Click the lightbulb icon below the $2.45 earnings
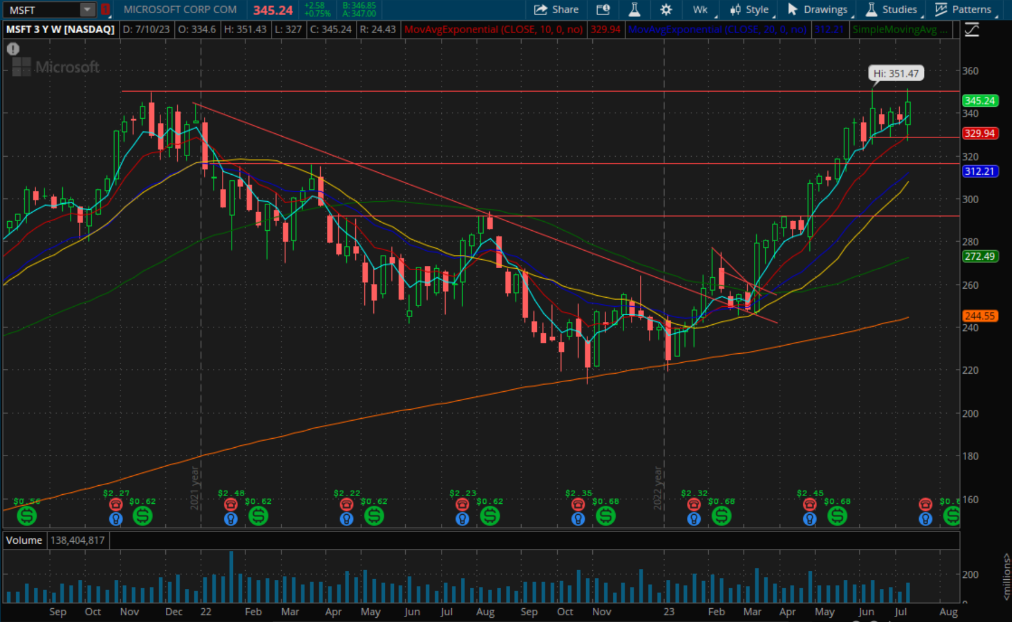 pyautogui.click(x=809, y=518)
